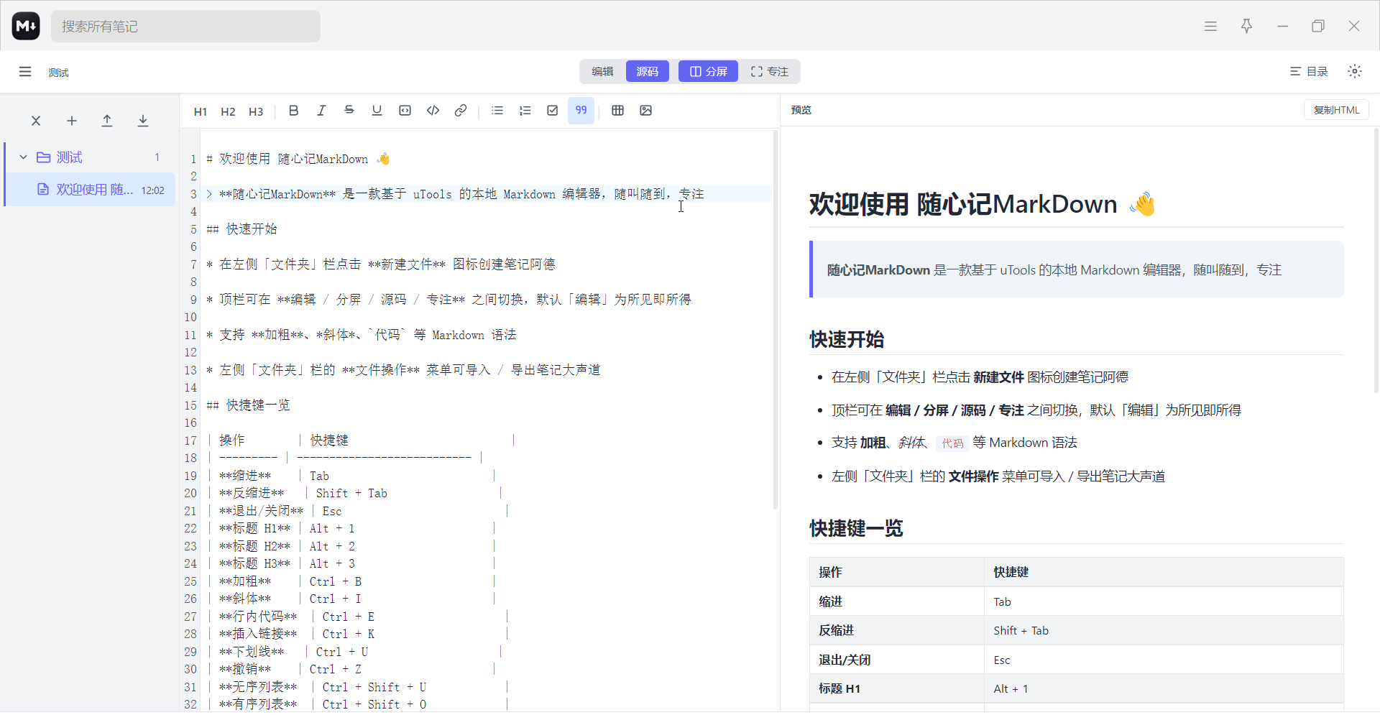The image size is (1380, 715).
Task: Toggle bold formatting
Action: [293, 111]
